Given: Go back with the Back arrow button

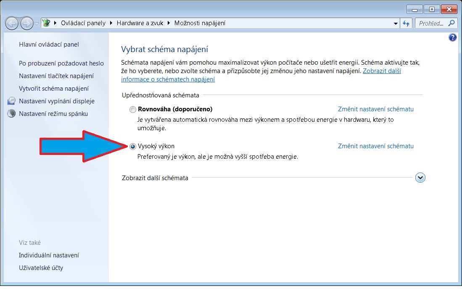Looking at the screenshot, I should 12,23.
